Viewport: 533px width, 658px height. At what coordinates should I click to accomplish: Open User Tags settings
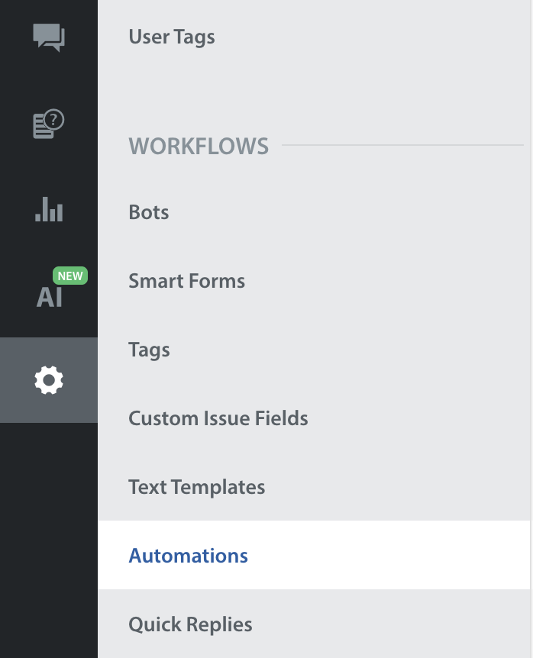[x=172, y=37]
